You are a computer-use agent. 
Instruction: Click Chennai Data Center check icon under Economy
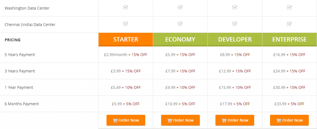180,24
